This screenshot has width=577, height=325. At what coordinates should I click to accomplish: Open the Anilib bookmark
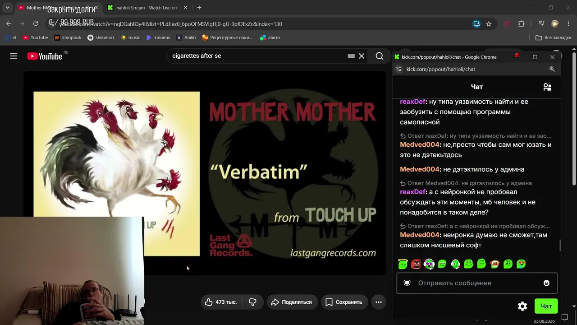point(186,37)
